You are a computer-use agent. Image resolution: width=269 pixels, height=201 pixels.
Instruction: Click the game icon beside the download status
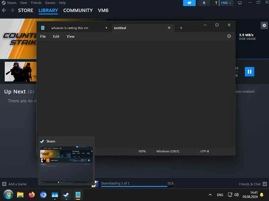pyautogui.click(x=95, y=184)
